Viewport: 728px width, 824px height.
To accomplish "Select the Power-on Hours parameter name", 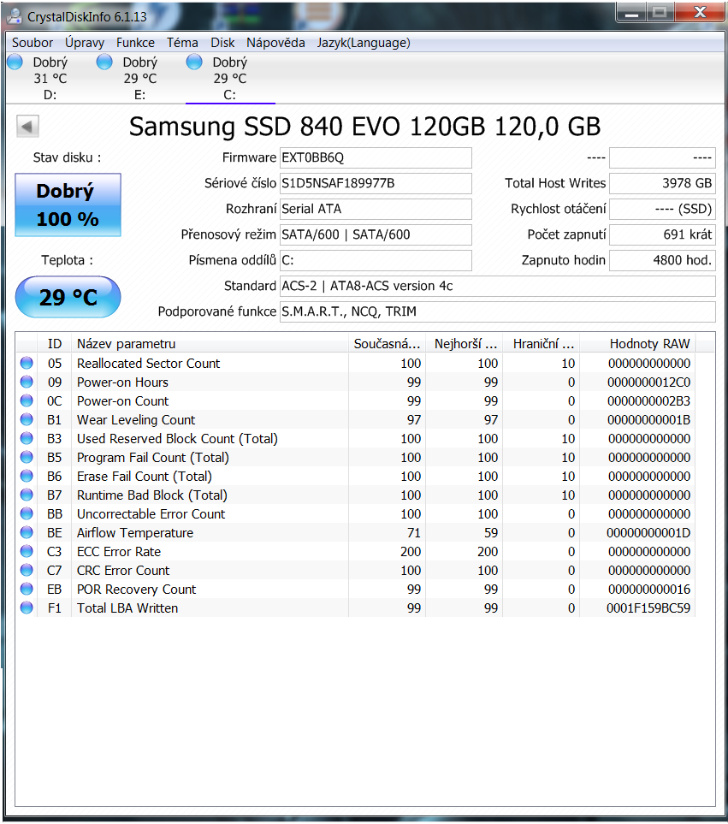I will (x=122, y=382).
